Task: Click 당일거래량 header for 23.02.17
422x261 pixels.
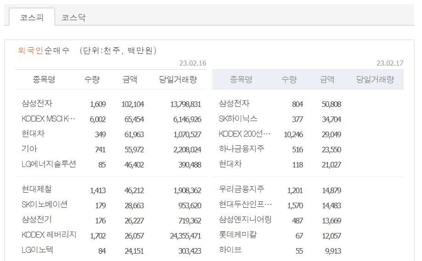Action: (x=375, y=79)
